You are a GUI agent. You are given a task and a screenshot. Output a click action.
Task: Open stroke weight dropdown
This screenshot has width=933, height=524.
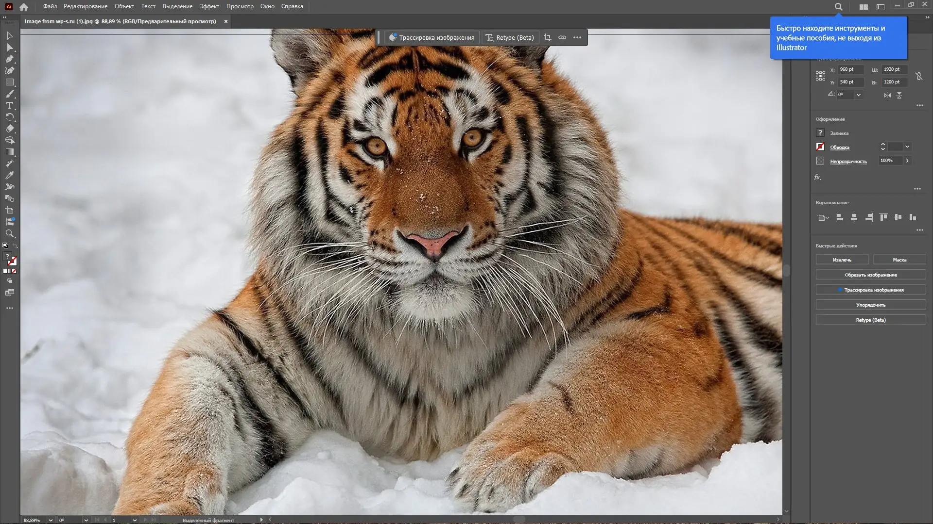tap(907, 147)
